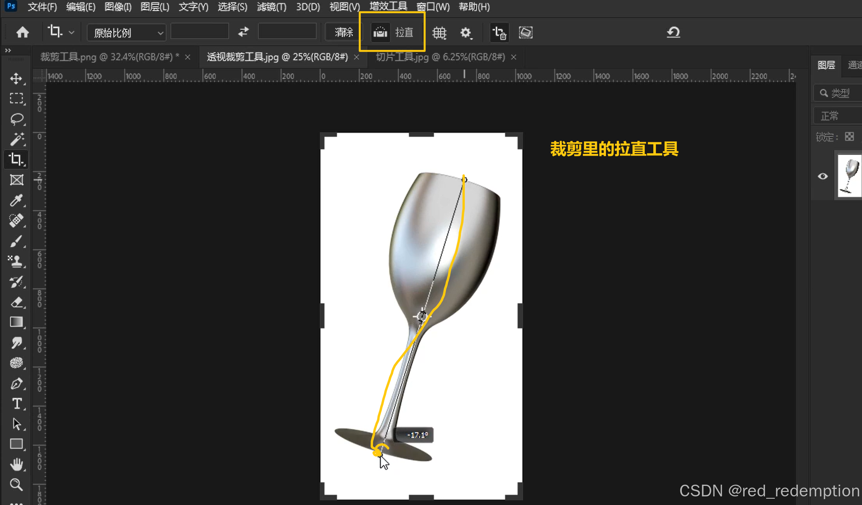This screenshot has height=505, width=862.
Task: Select the Spot Healing Brush tool
Action: [16, 220]
